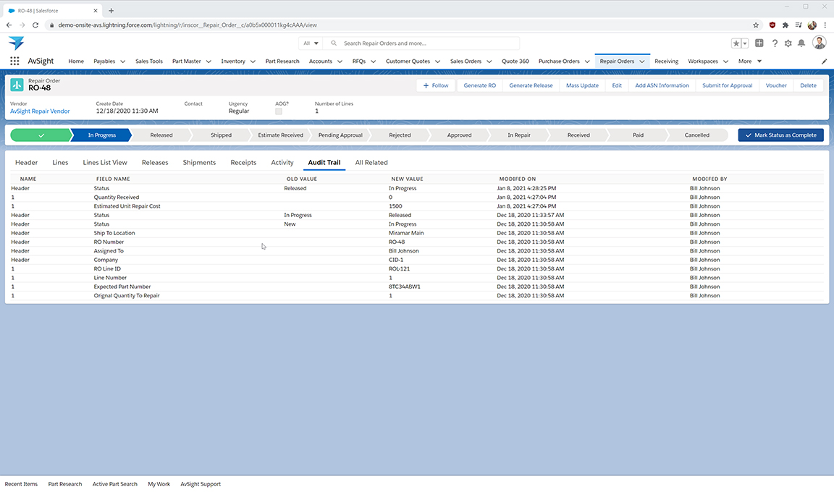Expand the RFQs nav dropdown chevron
834x492 pixels.
tap(374, 61)
